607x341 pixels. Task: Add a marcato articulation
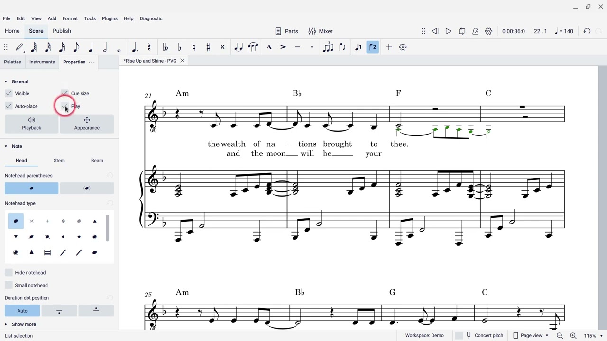click(x=269, y=47)
